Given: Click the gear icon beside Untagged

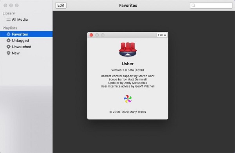Looking at the screenshot, I should [x=9, y=40].
